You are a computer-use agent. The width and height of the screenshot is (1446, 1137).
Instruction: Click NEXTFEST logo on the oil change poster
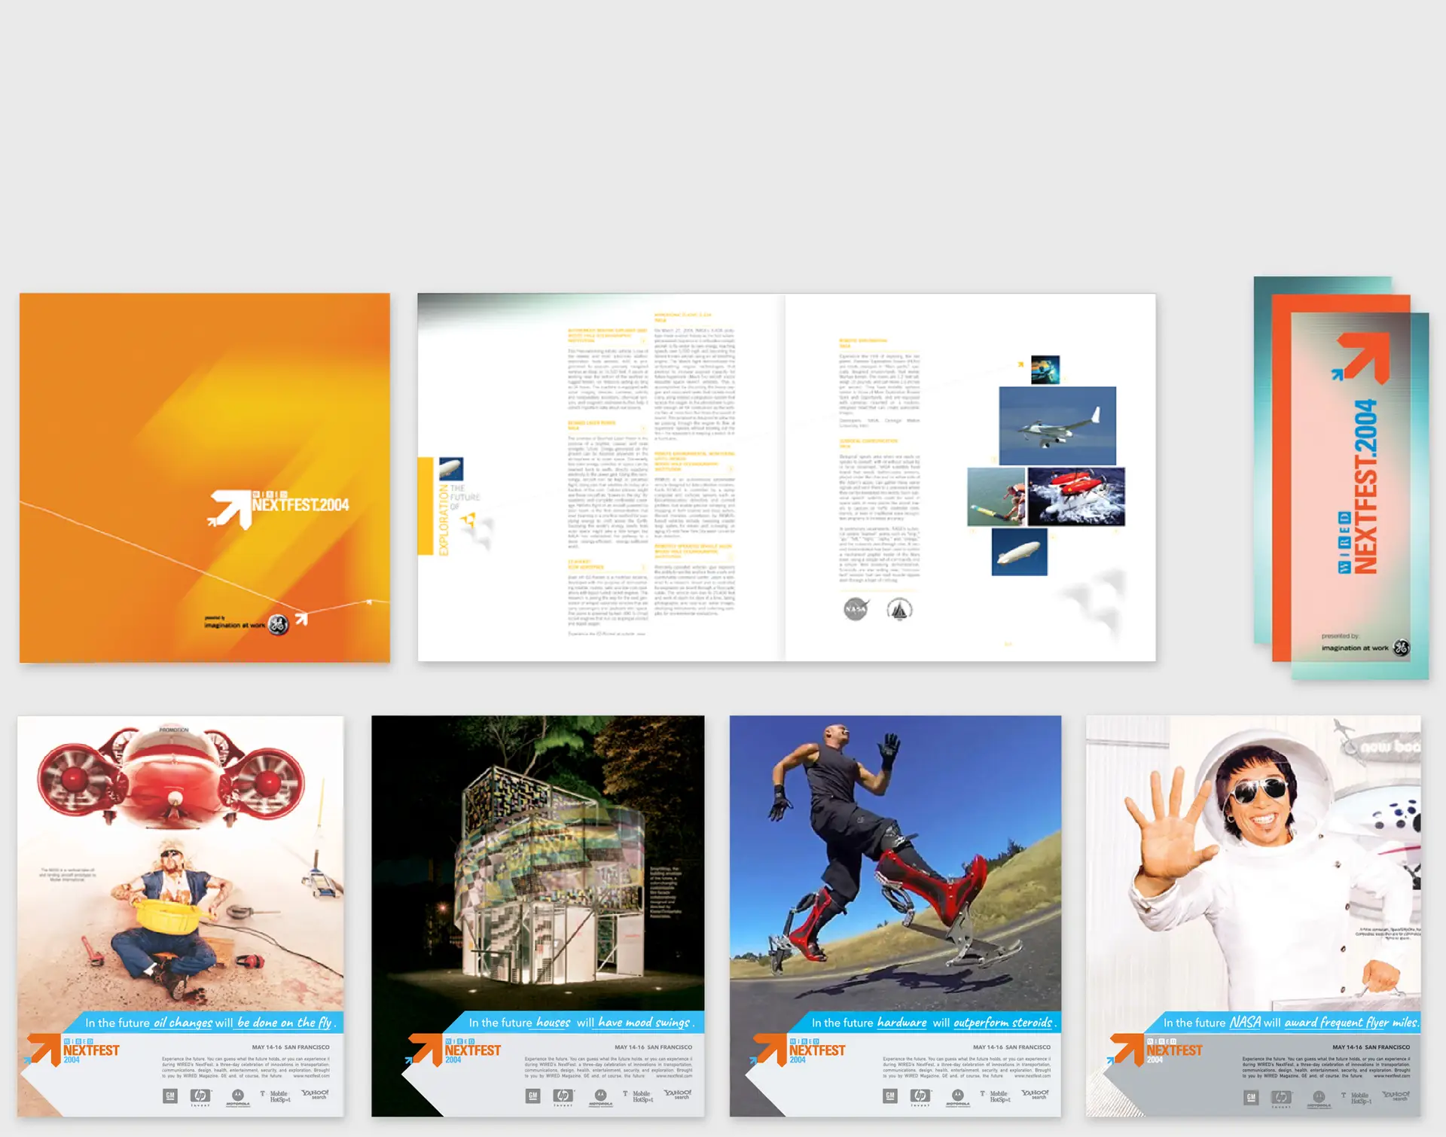pos(74,1050)
